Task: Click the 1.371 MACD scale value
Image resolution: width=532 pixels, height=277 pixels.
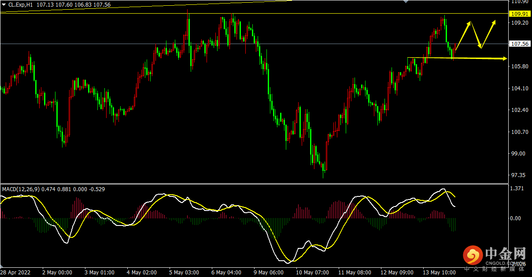Action: coord(517,188)
